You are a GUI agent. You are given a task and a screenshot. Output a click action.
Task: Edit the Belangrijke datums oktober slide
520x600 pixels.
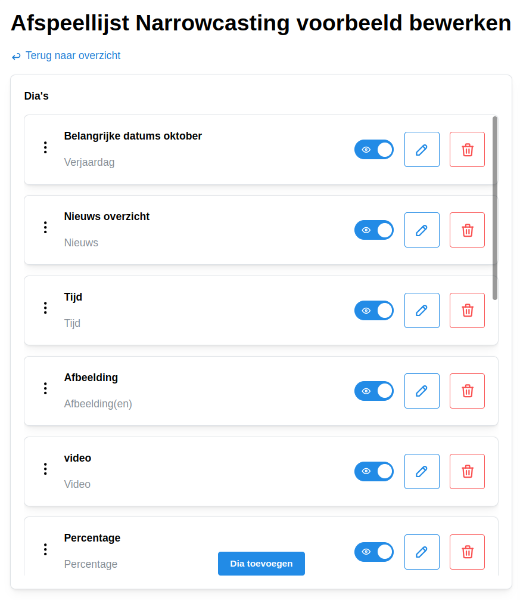coord(422,149)
